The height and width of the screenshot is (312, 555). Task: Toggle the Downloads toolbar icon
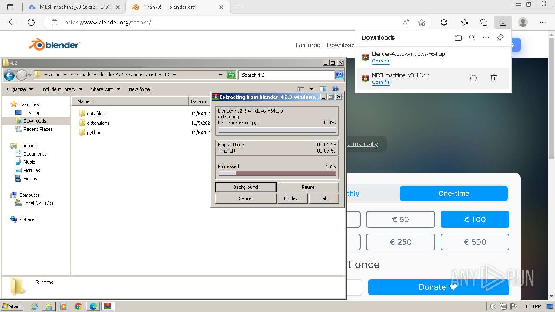(x=503, y=22)
